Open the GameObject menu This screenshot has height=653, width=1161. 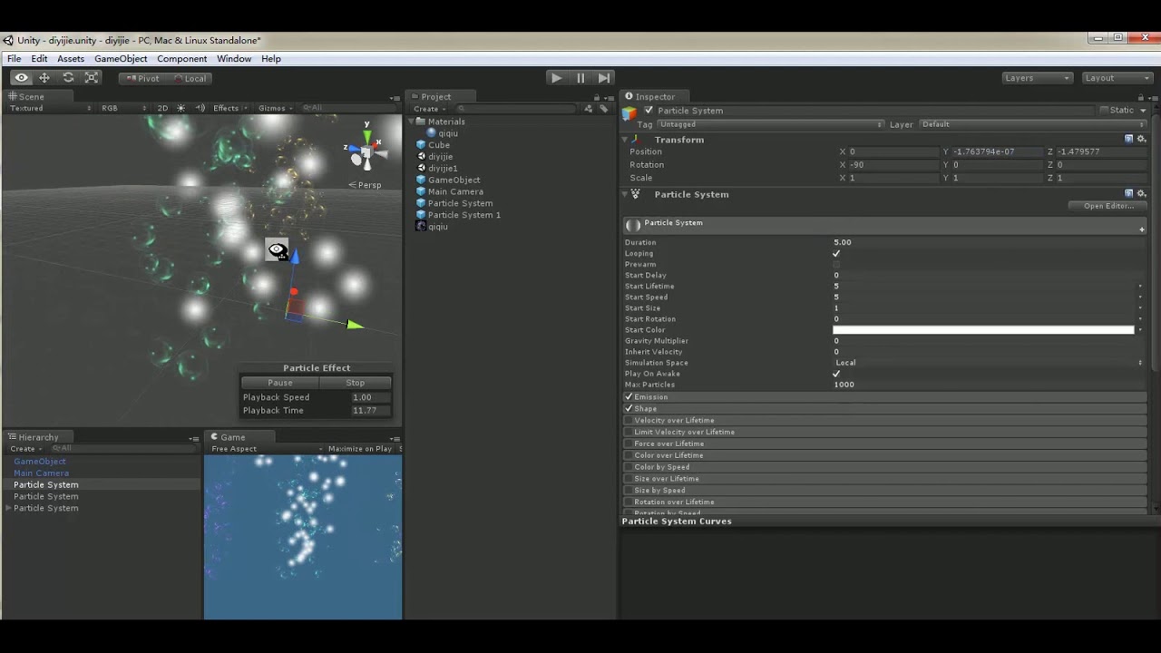coord(121,59)
